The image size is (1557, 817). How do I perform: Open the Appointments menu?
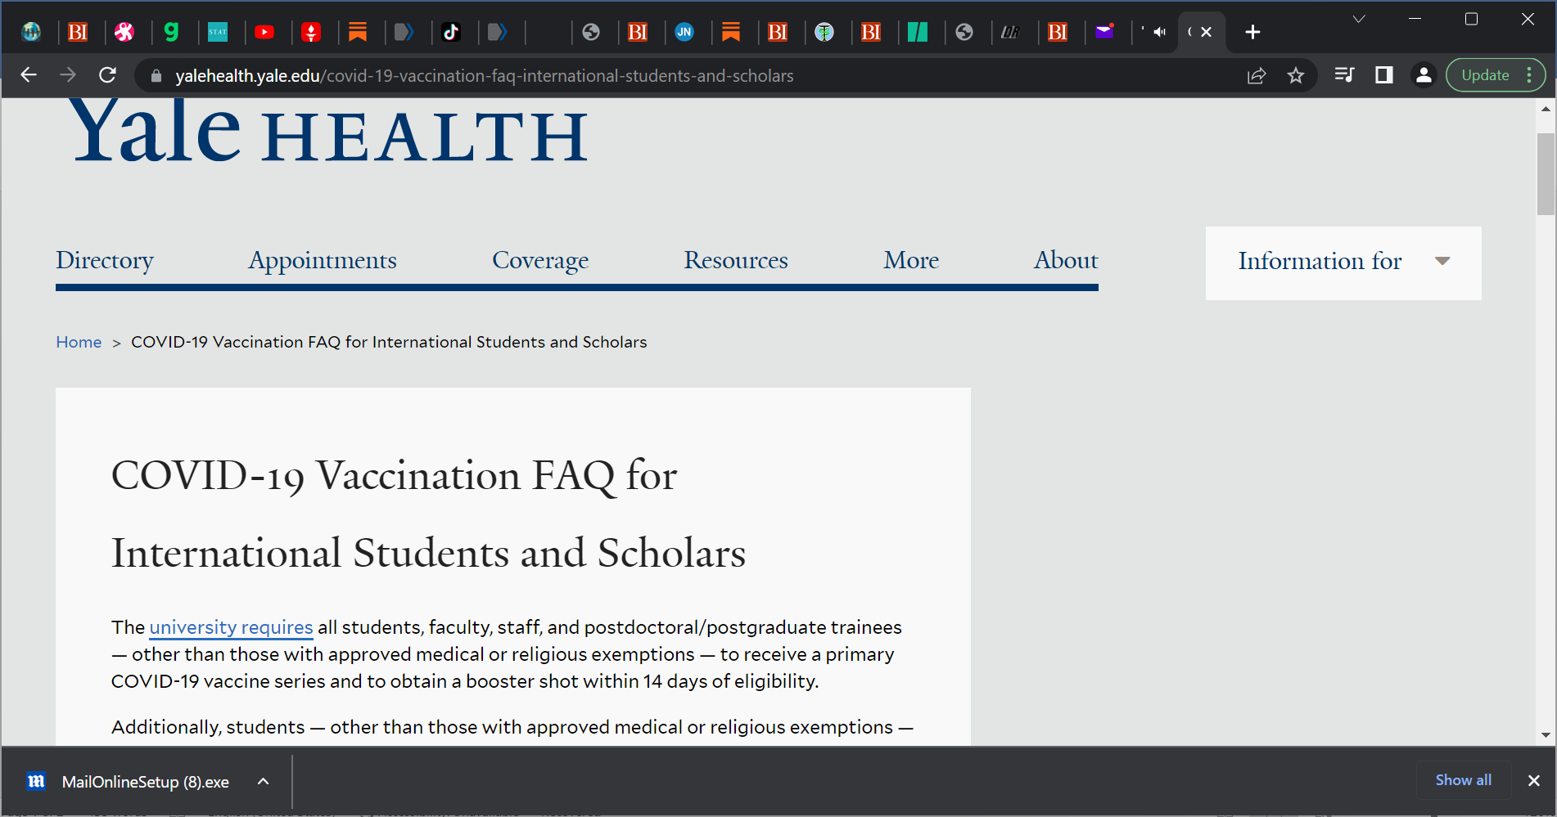point(322,260)
